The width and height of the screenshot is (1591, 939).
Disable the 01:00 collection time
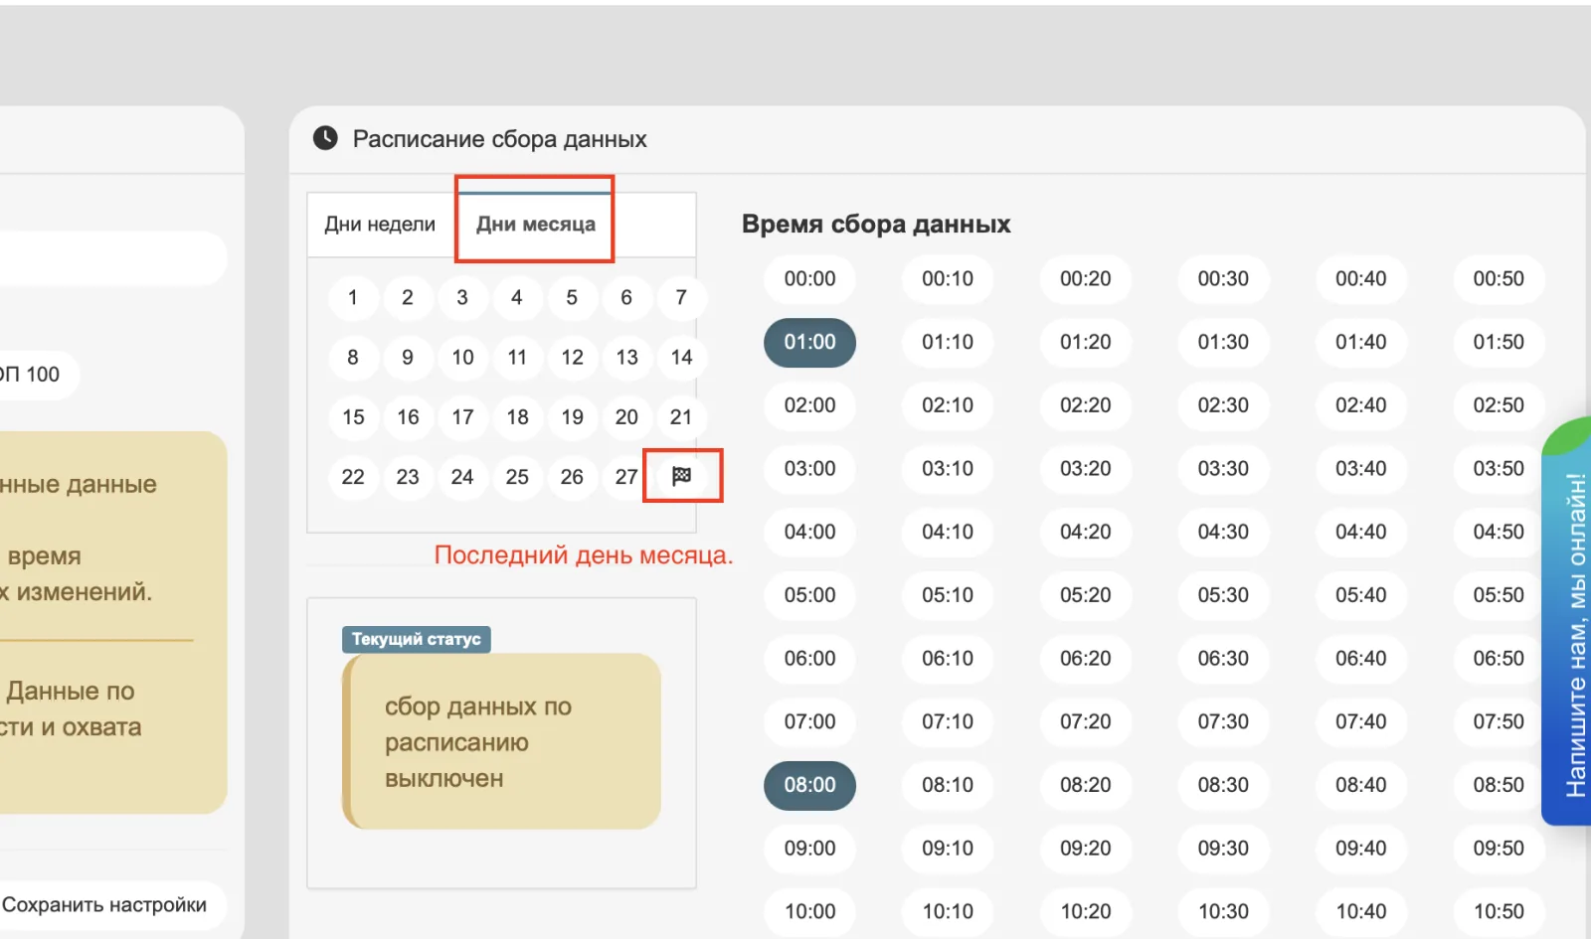pos(809,343)
